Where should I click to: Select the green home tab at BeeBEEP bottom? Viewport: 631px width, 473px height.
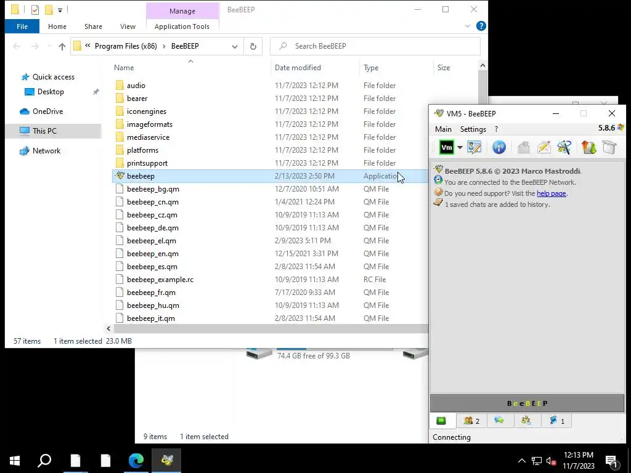441,421
